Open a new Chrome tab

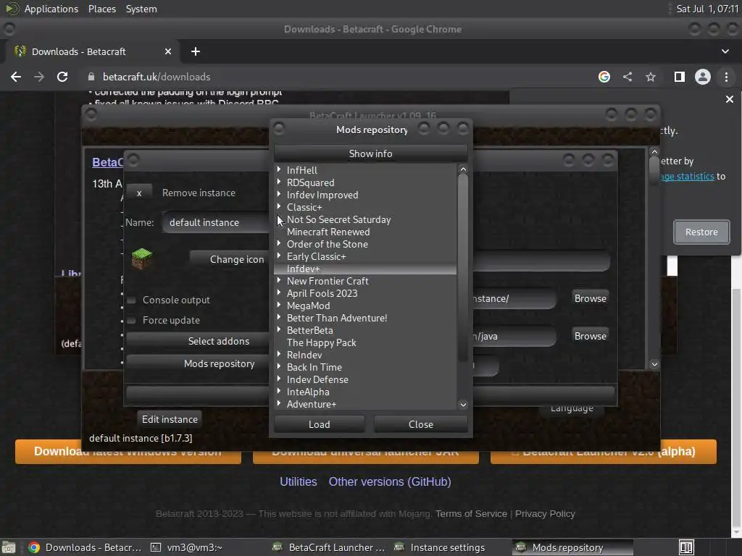point(196,51)
